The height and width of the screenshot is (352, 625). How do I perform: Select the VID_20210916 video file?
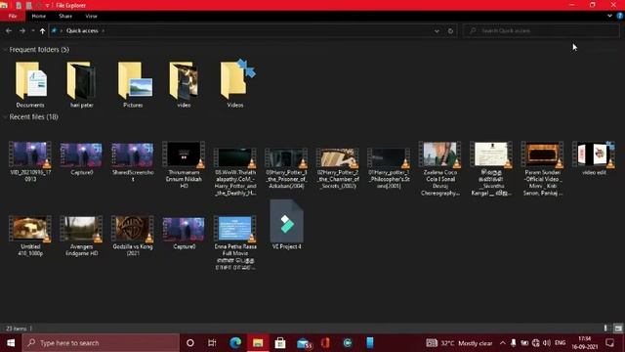tap(30, 161)
